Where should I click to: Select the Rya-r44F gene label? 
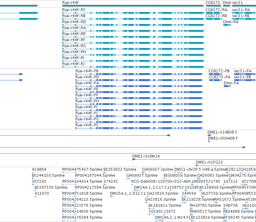click(x=70, y=3)
